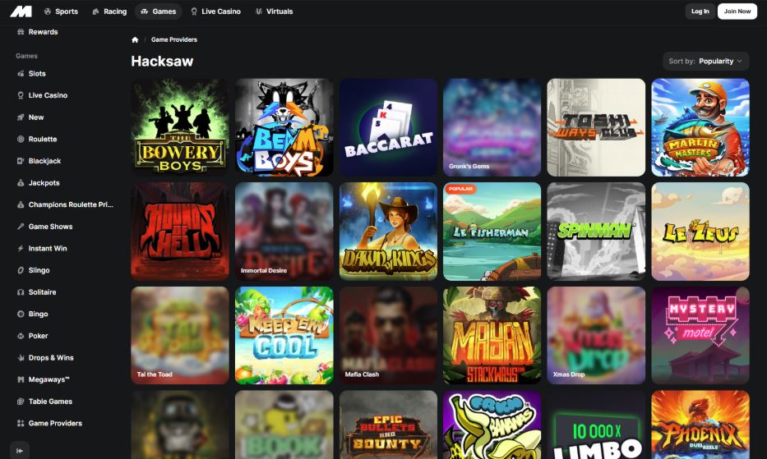Open the Le Zeus game

[700, 232]
